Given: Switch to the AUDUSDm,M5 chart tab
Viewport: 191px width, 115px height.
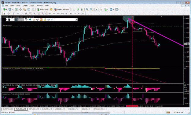Looking at the screenshot, I should tap(47, 109).
